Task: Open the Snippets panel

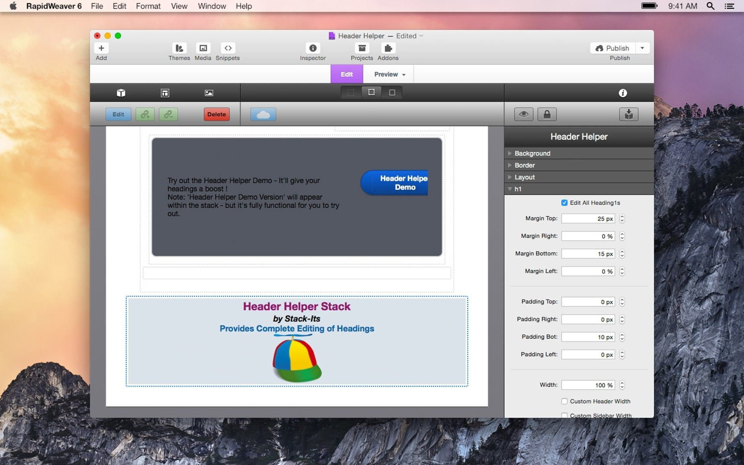Action: 228,48
